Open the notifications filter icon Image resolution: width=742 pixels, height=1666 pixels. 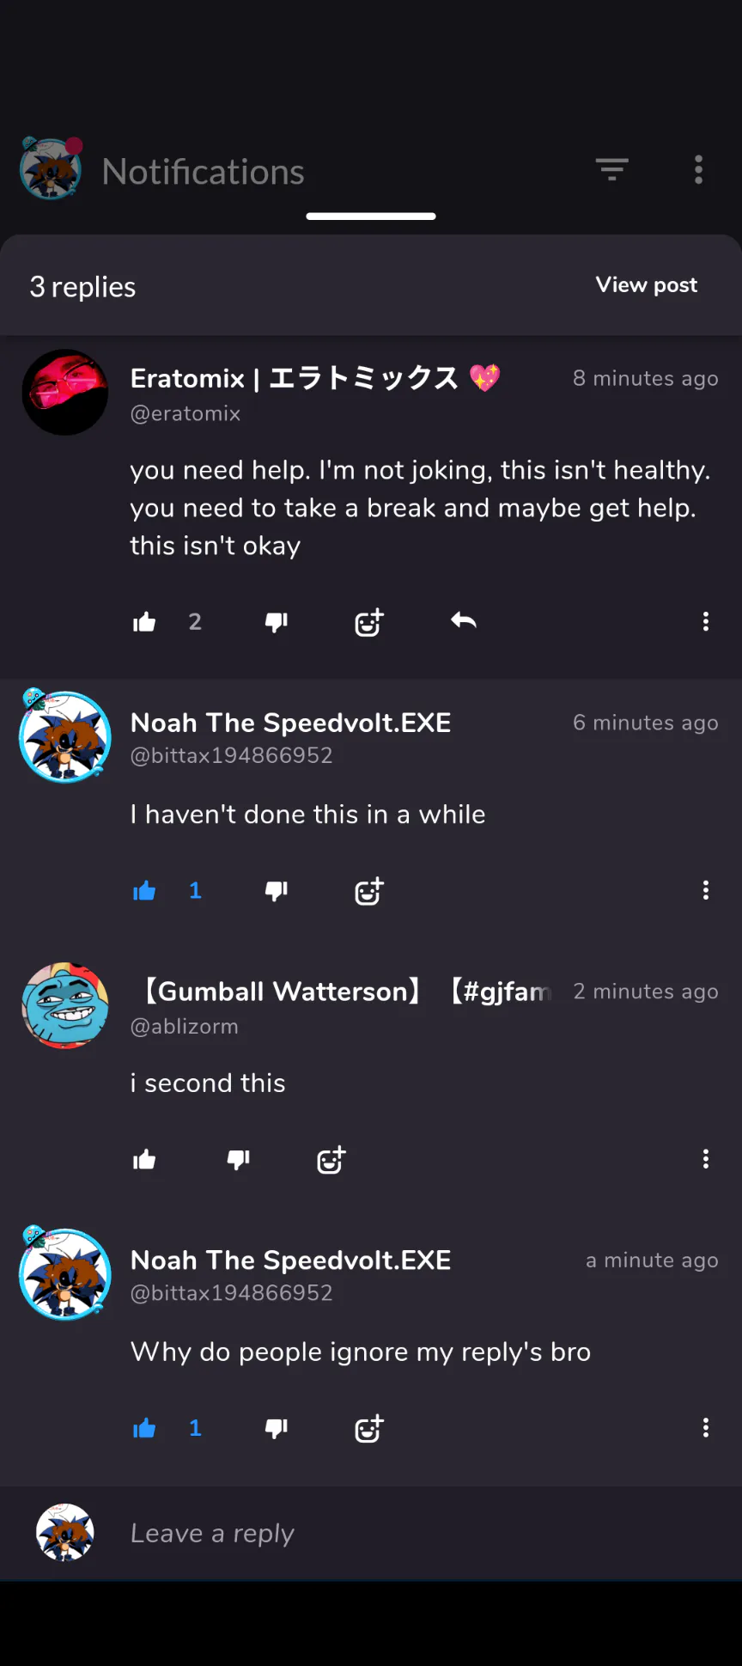pos(612,170)
